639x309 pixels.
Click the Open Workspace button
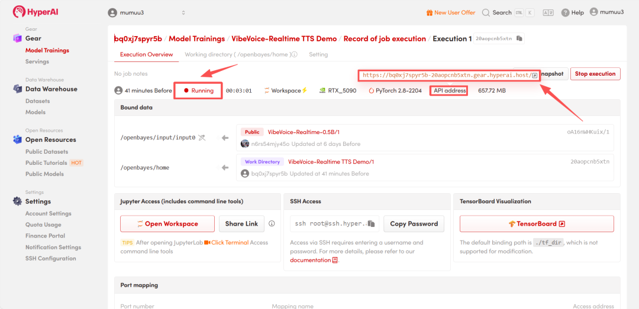click(x=167, y=223)
